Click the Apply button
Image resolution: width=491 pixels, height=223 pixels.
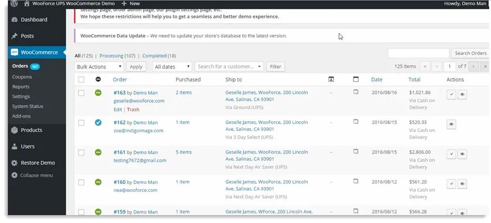click(x=136, y=67)
